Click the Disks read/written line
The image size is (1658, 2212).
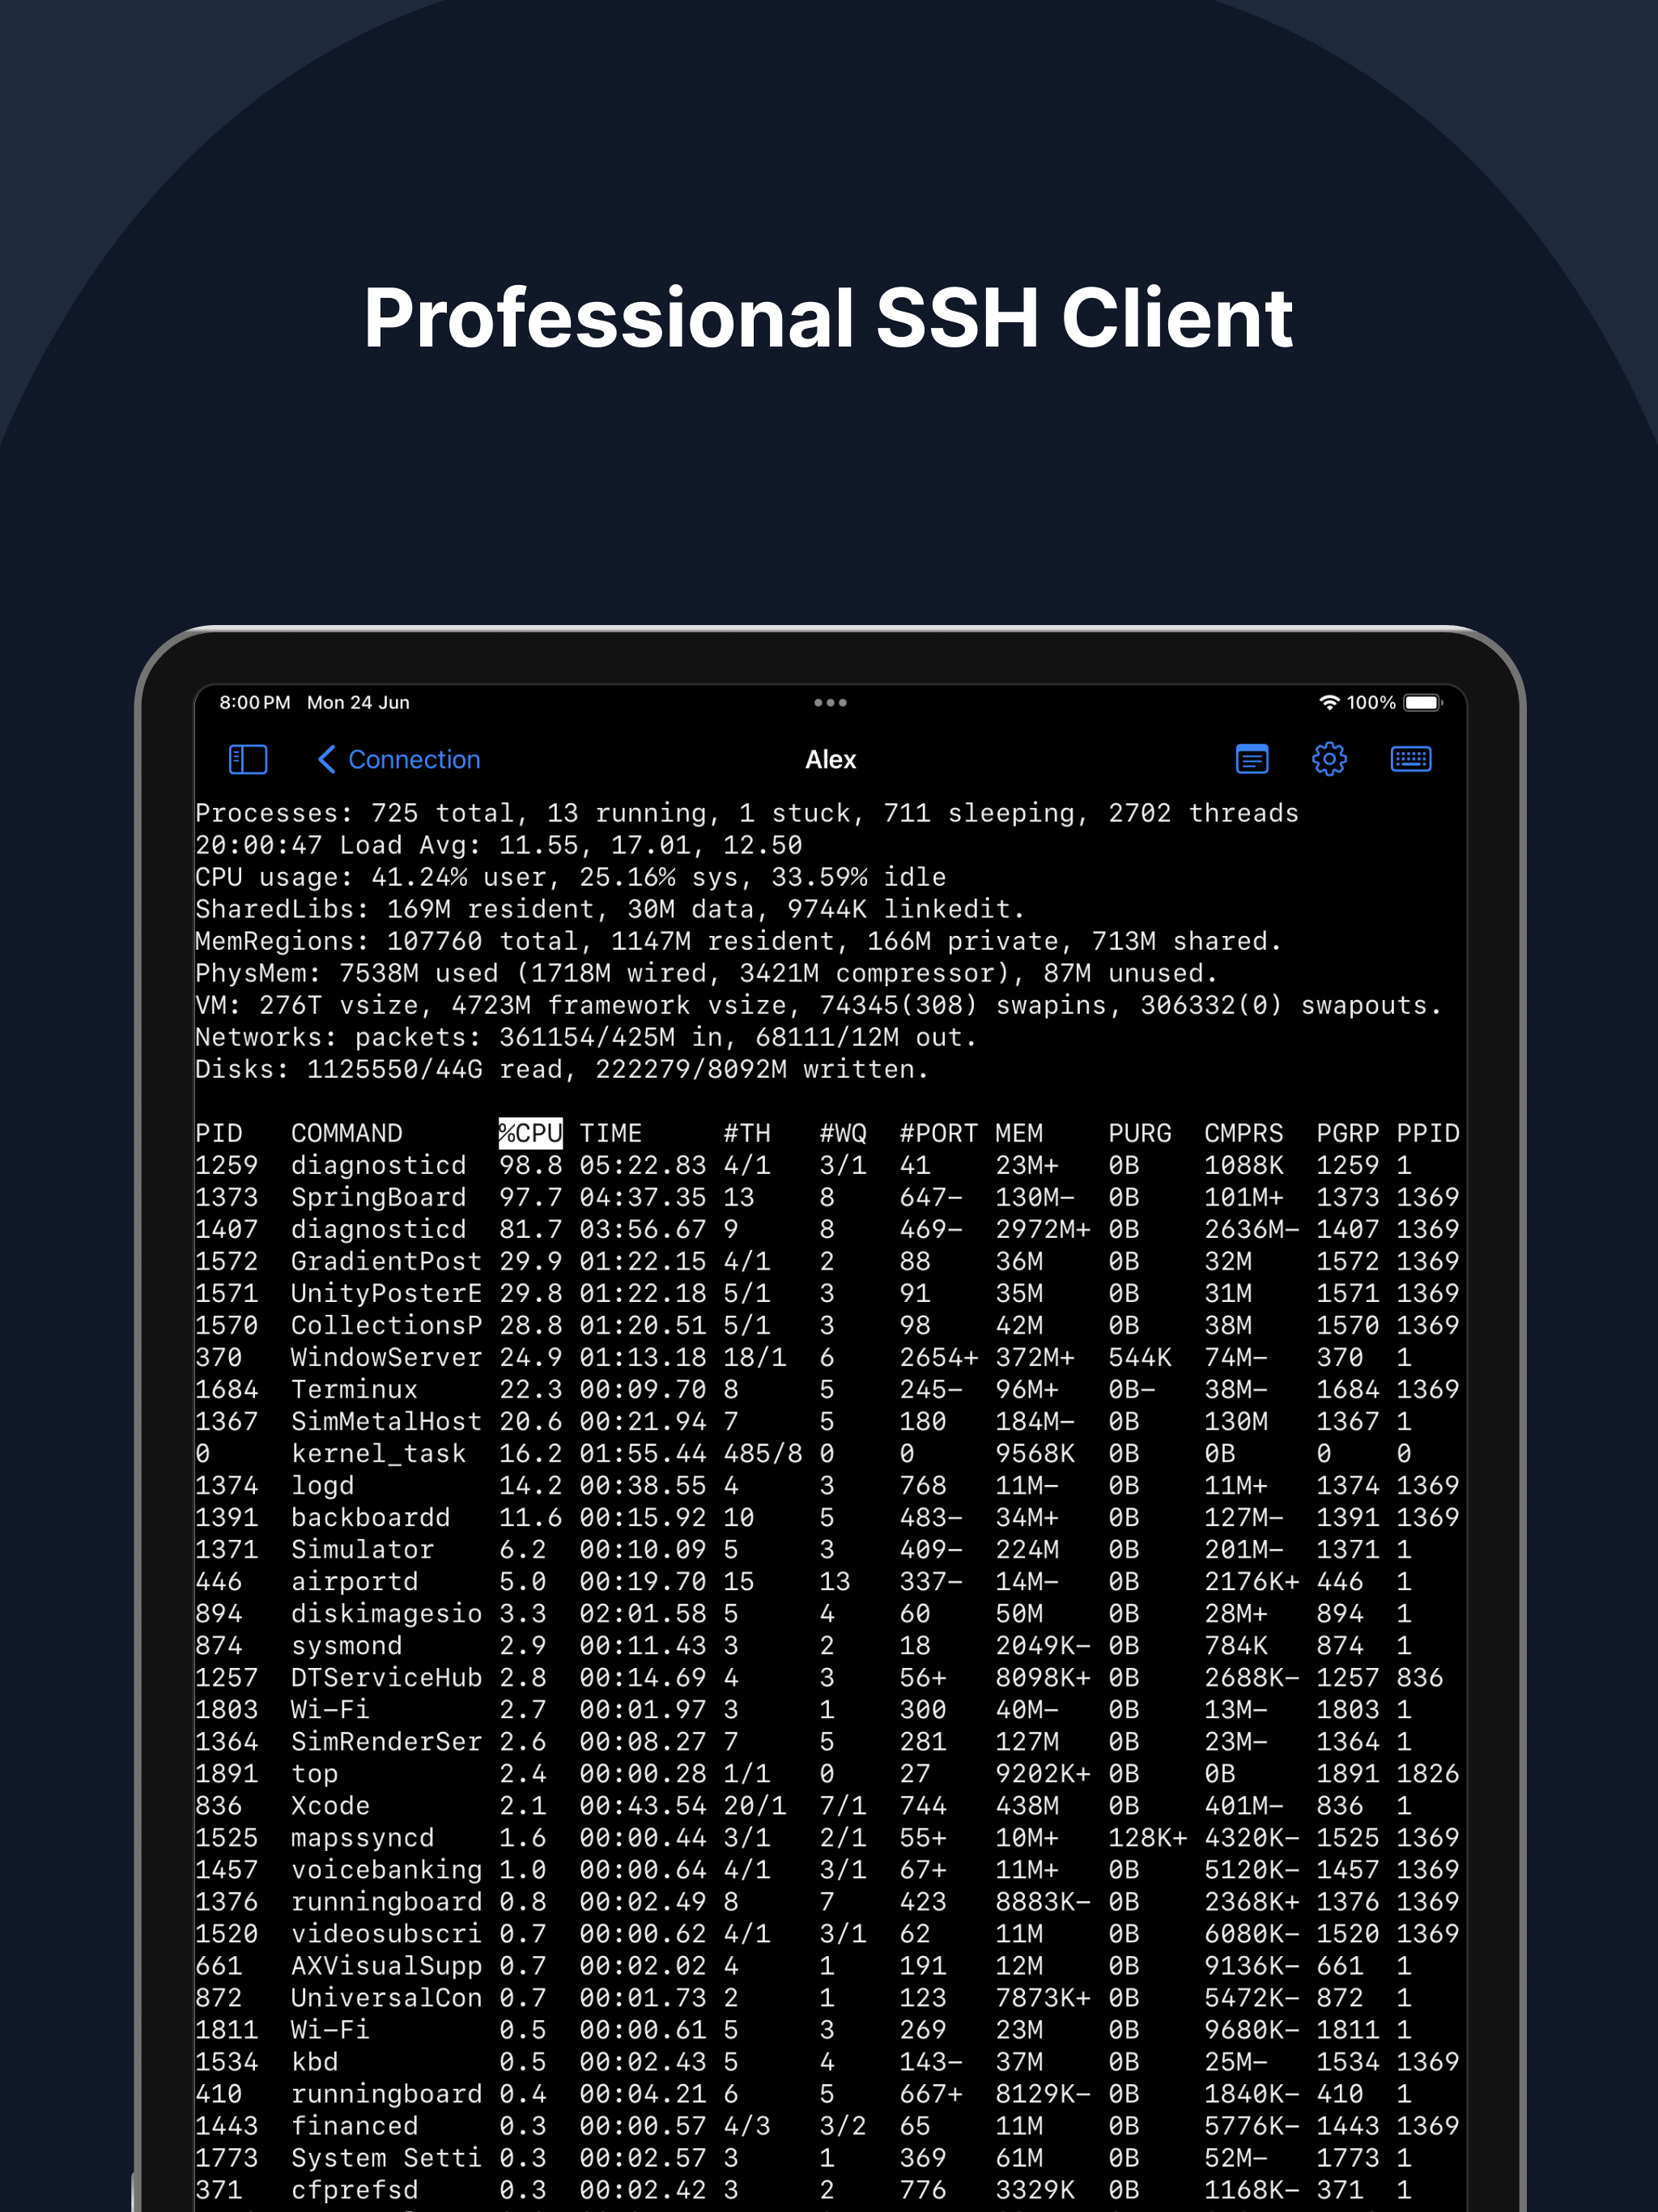click(563, 1069)
